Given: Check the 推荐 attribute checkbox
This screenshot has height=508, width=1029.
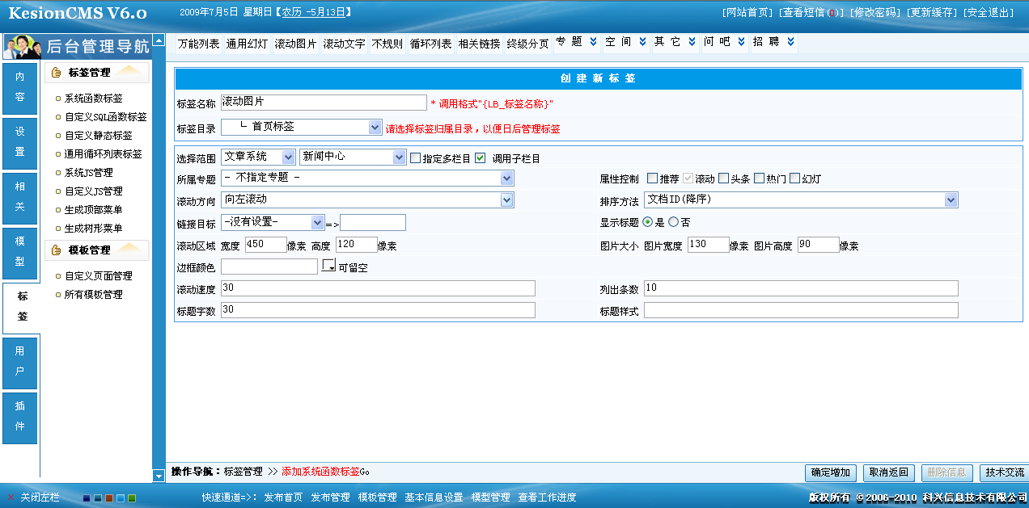Looking at the screenshot, I should coord(652,178).
